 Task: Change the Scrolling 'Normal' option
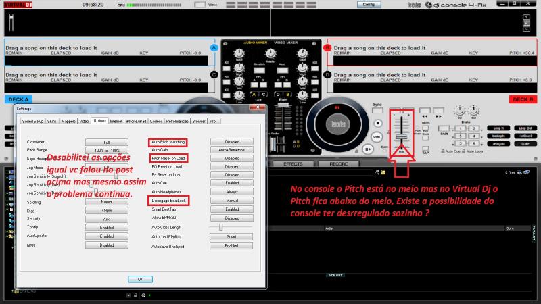pos(107,201)
